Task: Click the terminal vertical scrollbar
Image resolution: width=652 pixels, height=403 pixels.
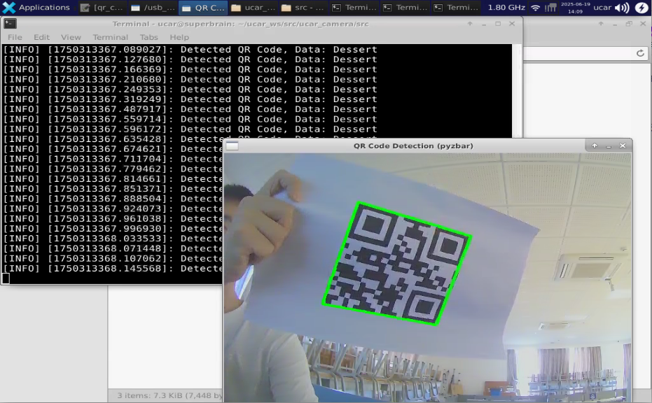Action: click(517, 90)
